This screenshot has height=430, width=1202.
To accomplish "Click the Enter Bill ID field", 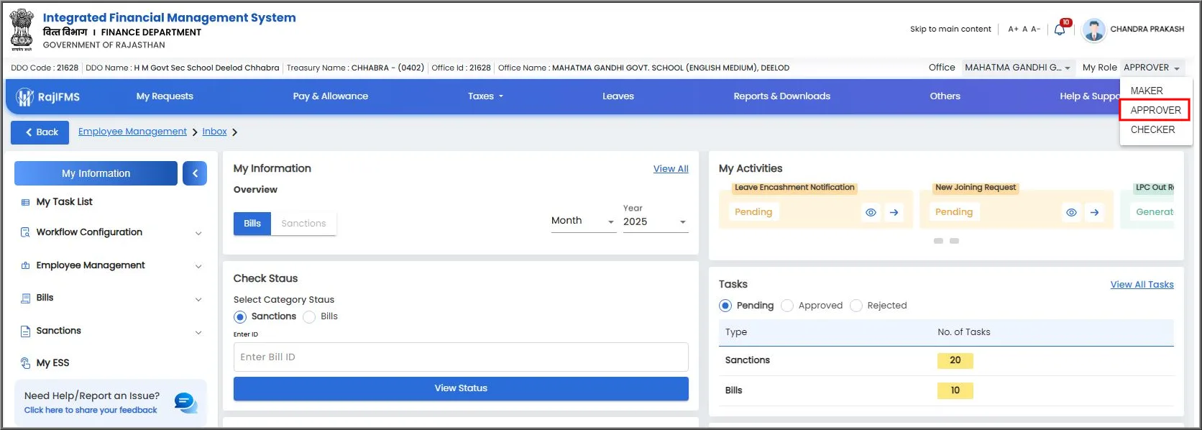I will click(461, 357).
